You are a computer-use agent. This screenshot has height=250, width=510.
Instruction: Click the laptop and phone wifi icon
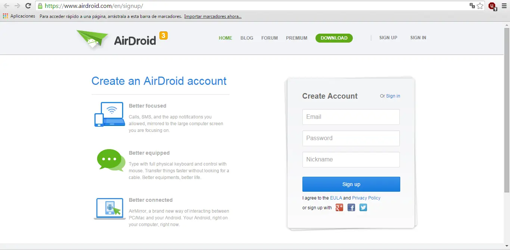(109, 114)
